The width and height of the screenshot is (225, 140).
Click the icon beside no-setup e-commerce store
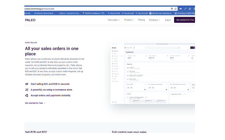point(27,90)
